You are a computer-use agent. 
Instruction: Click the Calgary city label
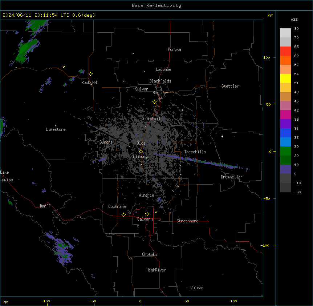point(145,219)
